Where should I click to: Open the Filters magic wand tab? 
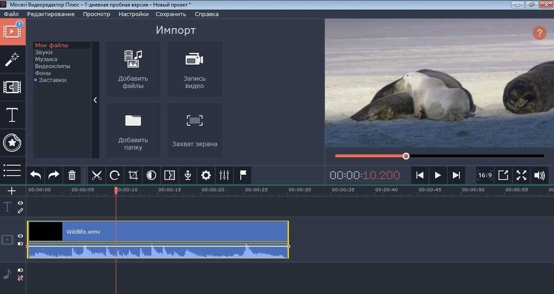[13, 59]
